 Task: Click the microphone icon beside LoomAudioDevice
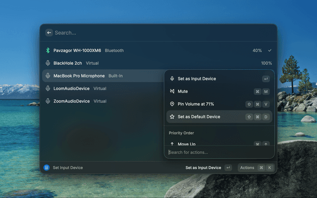(x=48, y=89)
